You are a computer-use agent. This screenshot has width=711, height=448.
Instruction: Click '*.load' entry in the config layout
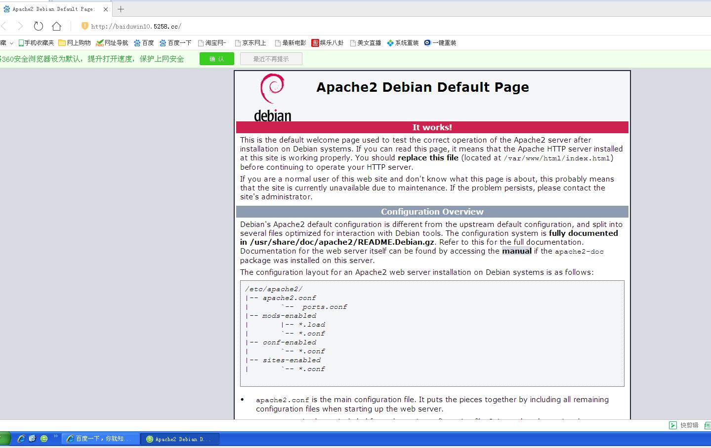click(x=312, y=325)
